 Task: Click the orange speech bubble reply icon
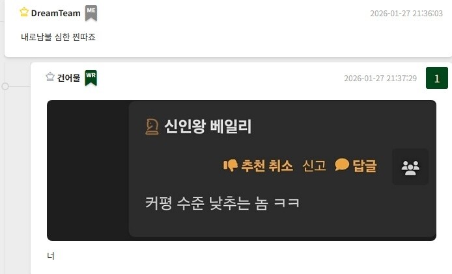click(342, 165)
